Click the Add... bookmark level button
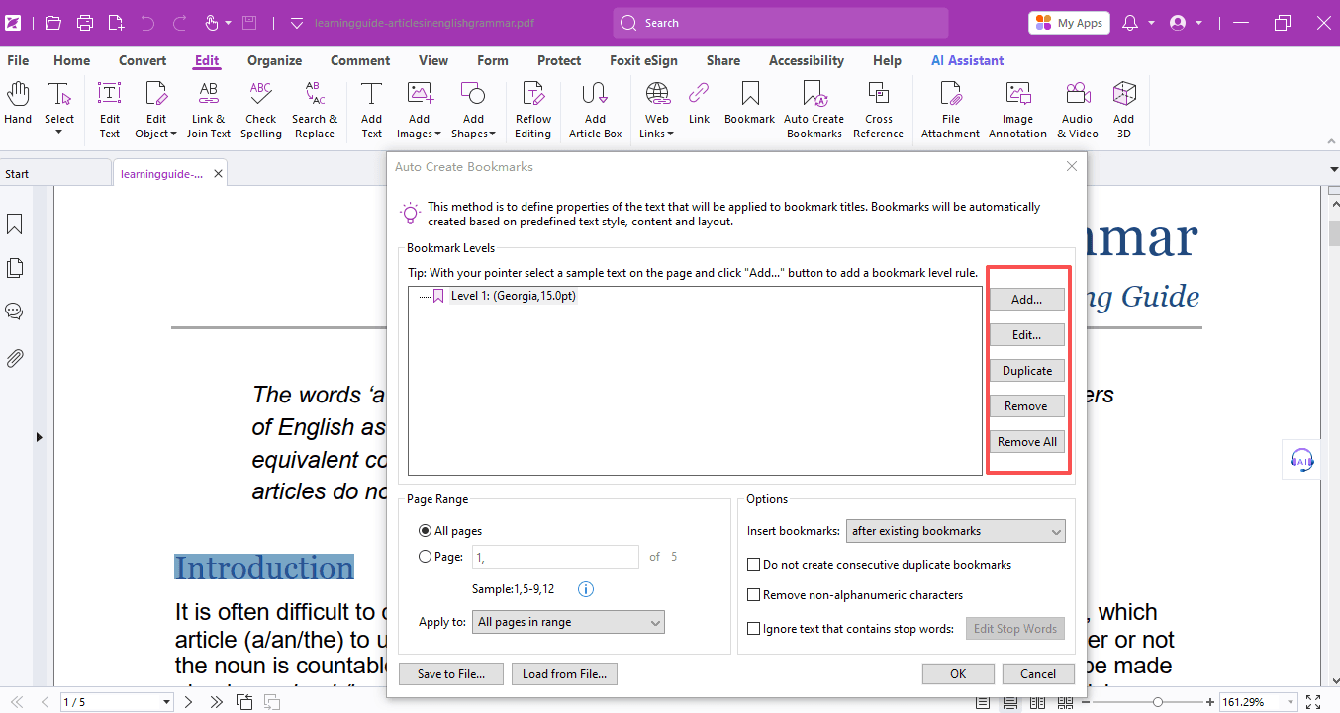1340x713 pixels. tap(1027, 299)
